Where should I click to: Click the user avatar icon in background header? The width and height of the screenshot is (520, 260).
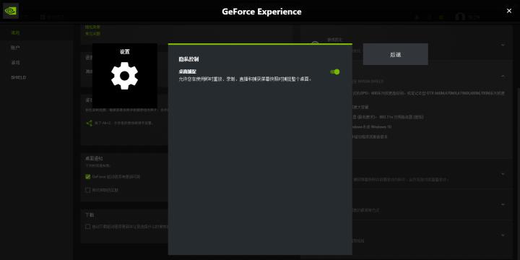click(x=460, y=17)
